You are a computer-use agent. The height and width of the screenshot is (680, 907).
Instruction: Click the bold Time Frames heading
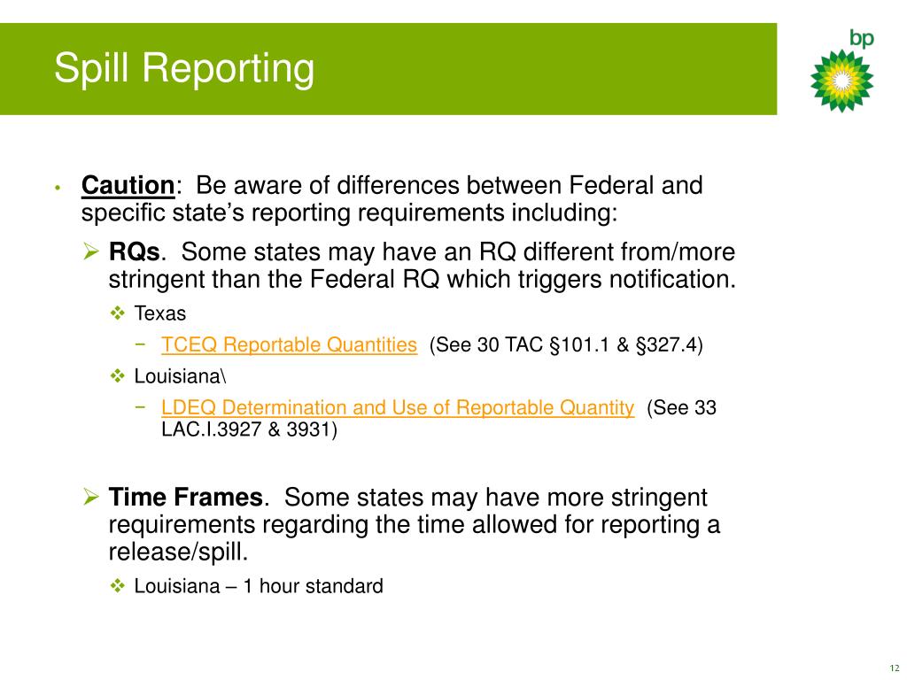(186, 498)
